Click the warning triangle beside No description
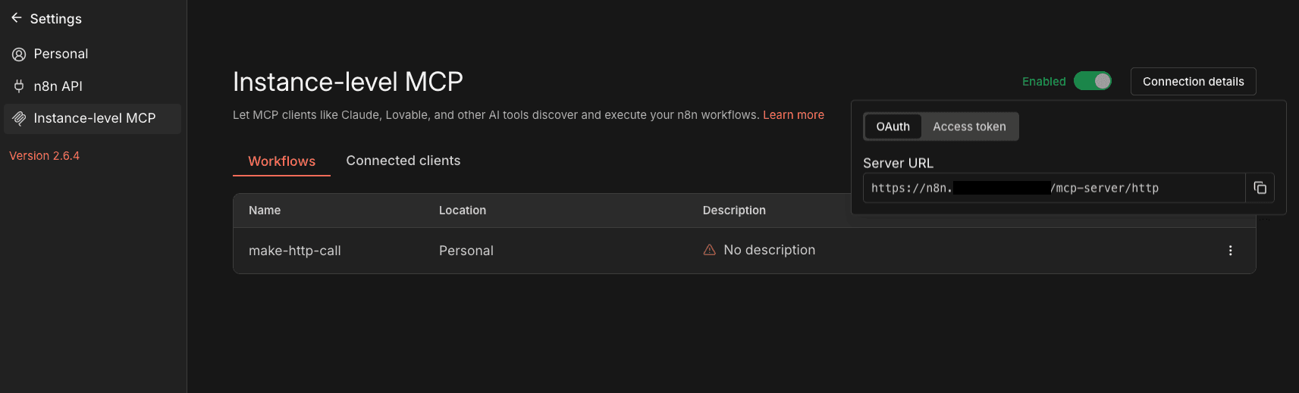Image resolution: width=1299 pixels, height=393 pixels. pyautogui.click(x=710, y=250)
